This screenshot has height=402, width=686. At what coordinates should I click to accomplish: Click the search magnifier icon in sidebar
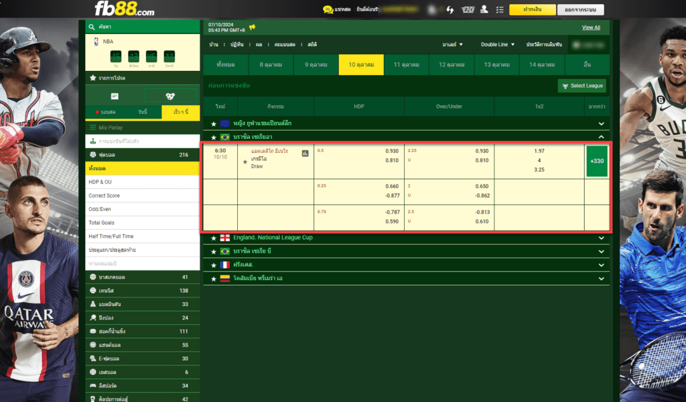91,27
